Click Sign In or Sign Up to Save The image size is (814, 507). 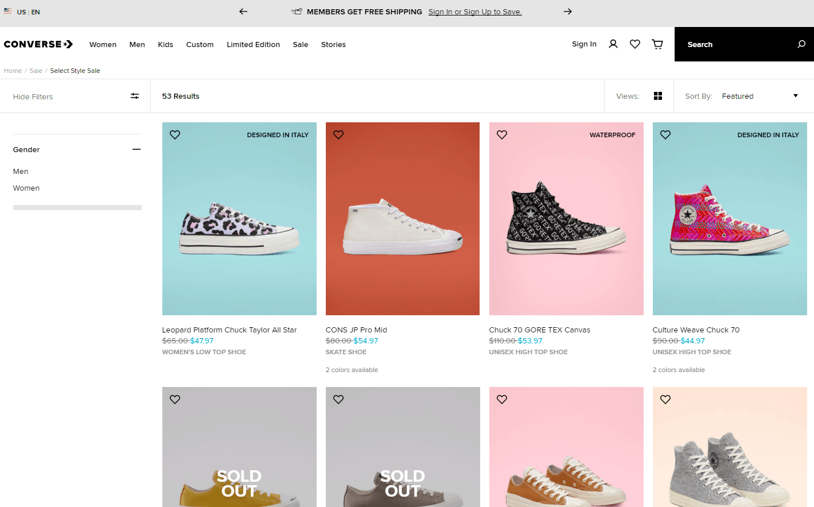(x=475, y=11)
